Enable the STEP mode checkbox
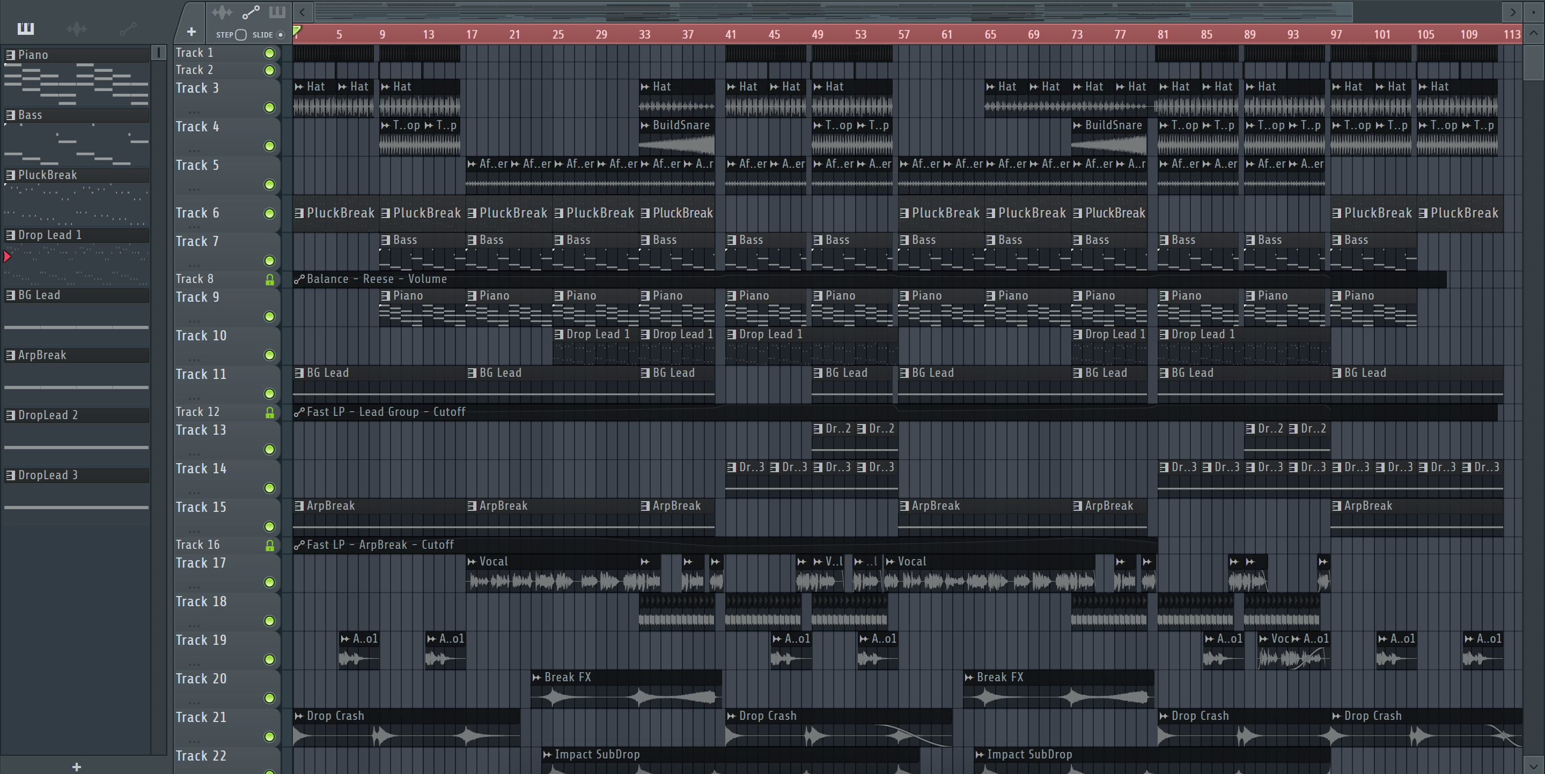Image resolution: width=1545 pixels, height=774 pixels. click(x=240, y=35)
